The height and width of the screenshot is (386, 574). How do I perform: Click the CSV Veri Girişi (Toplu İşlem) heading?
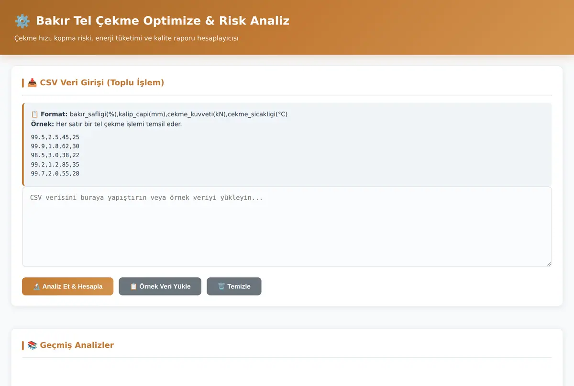point(102,82)
